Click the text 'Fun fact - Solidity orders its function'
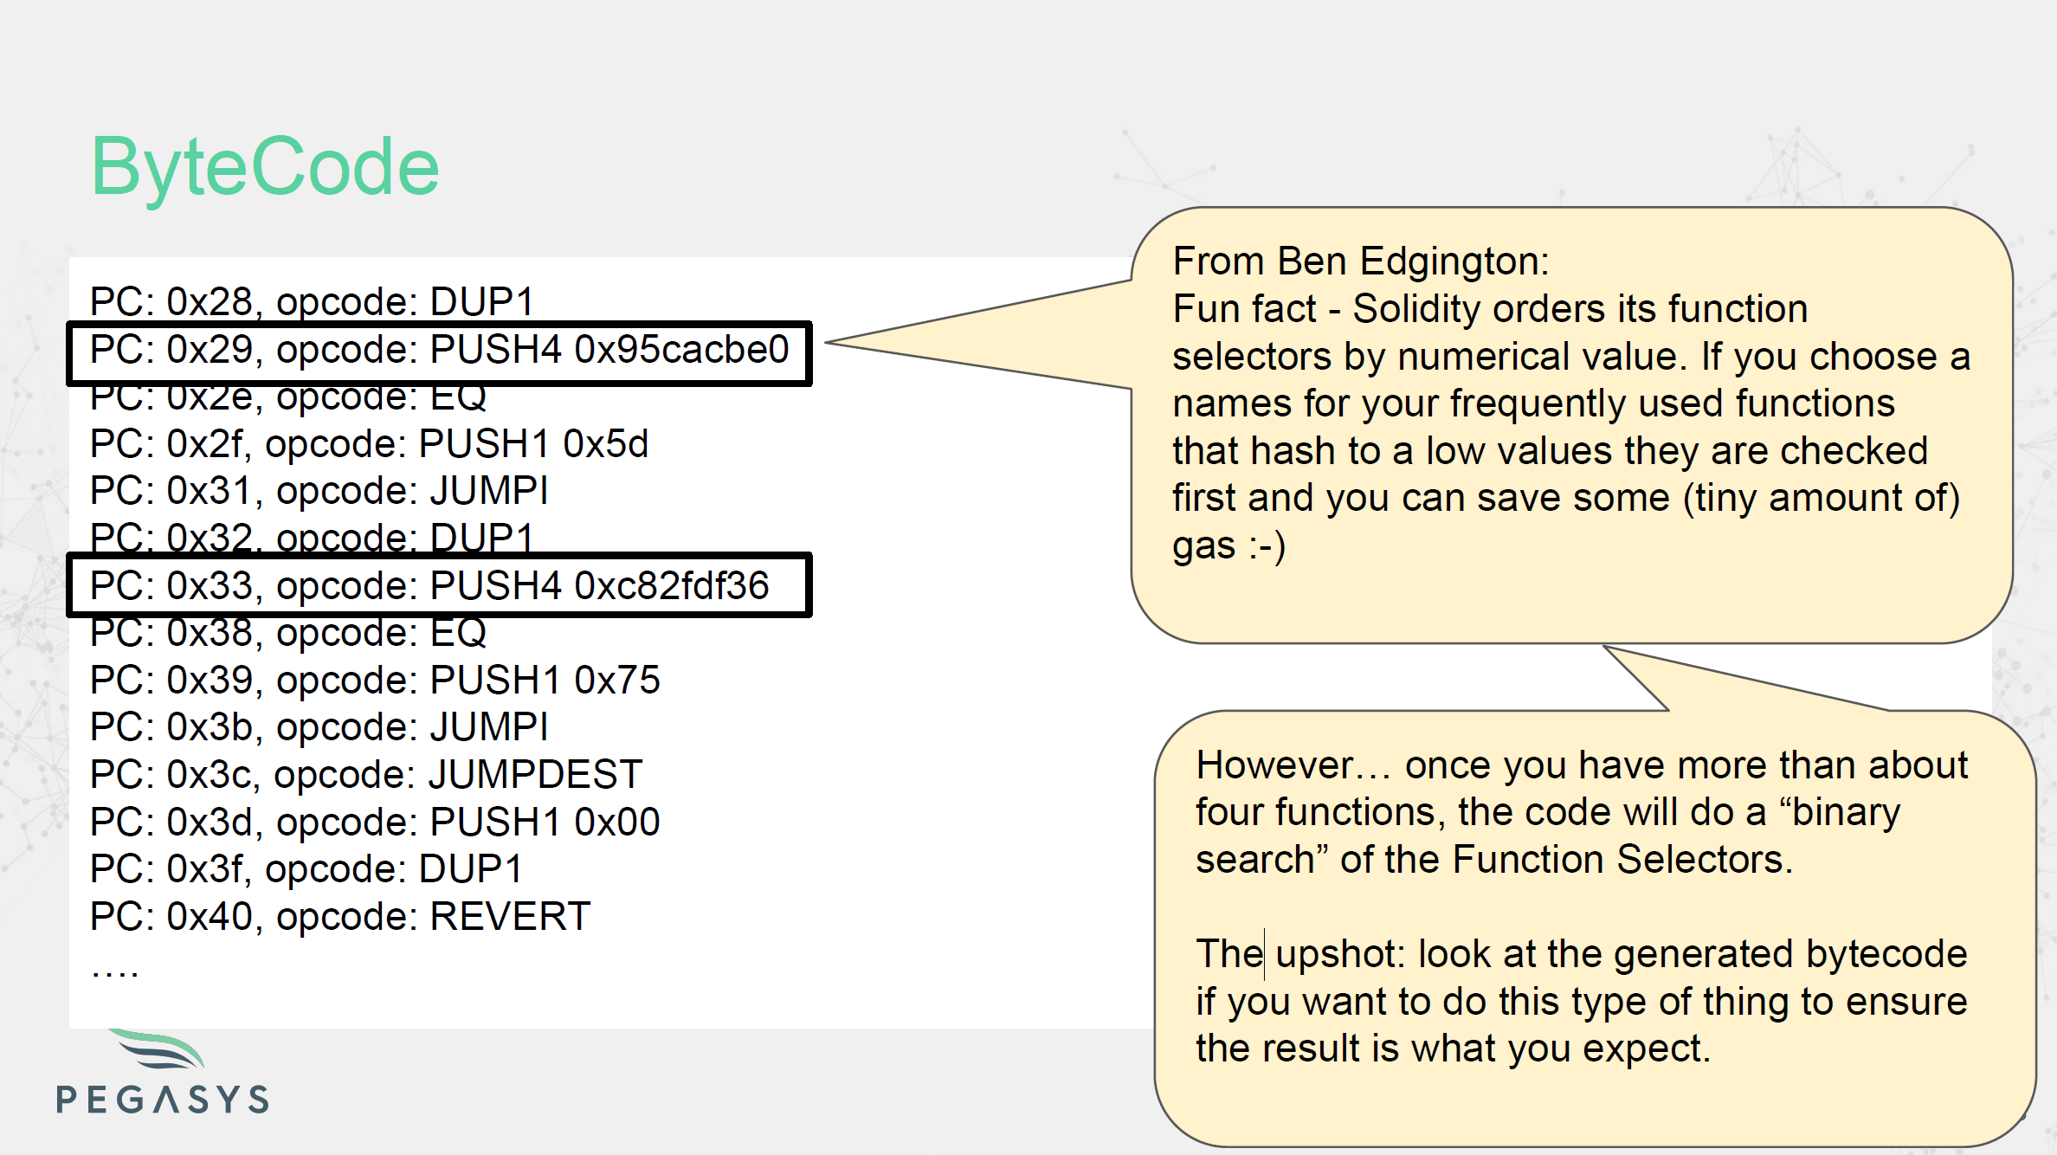The width and height of the screenshot is (2057, 1155). pos(1490,308)
